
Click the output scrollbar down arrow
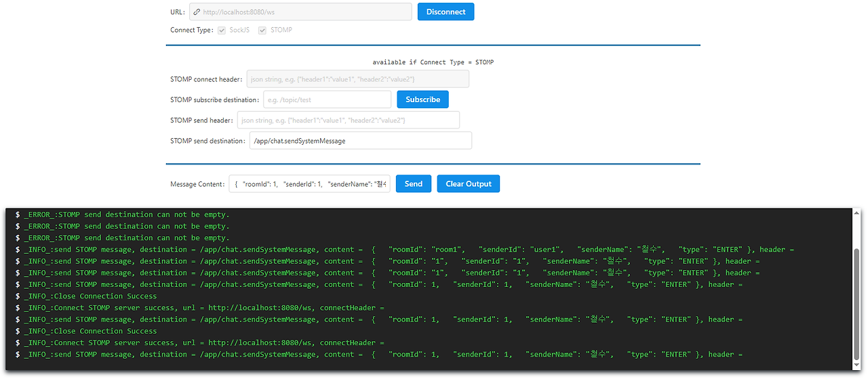[856, 365]
